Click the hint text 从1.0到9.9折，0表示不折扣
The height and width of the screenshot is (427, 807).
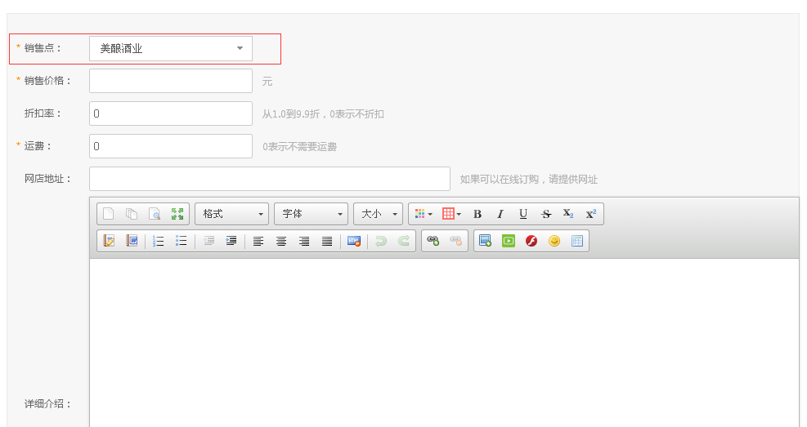tap(323, 114)
